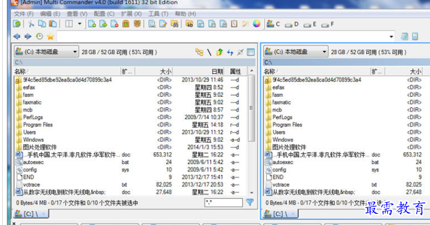Screen dimensions: 430x225
Task: Click the faded wand icon before color wheel
Action: (x=245, y=24)
